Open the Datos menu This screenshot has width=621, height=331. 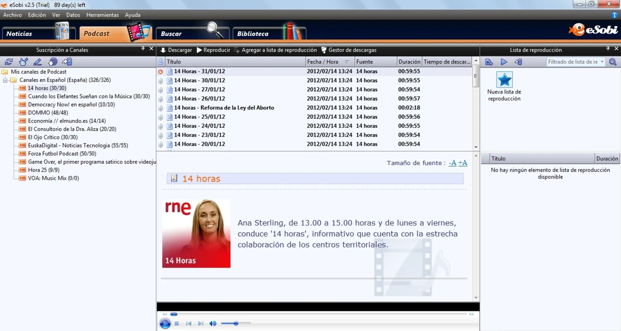pos(73,15)
